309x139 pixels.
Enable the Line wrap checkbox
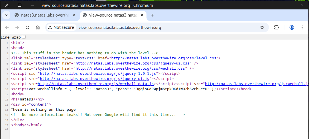pyautogui.click(x=24, y=37)
